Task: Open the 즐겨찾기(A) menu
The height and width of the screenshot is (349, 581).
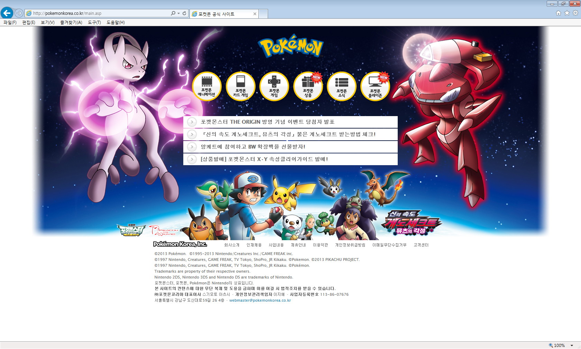Action: [71, 22]
